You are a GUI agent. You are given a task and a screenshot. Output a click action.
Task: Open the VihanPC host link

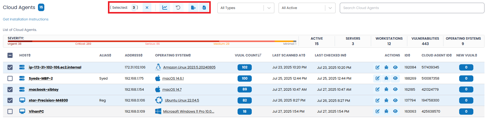click(x=36, y=111)
